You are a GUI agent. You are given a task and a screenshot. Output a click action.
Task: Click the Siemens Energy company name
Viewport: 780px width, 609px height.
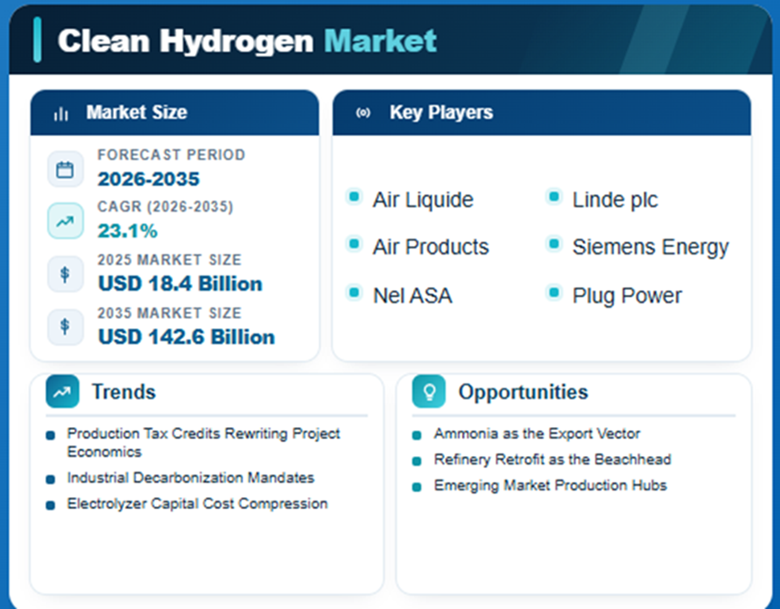[x=651, y=248]
